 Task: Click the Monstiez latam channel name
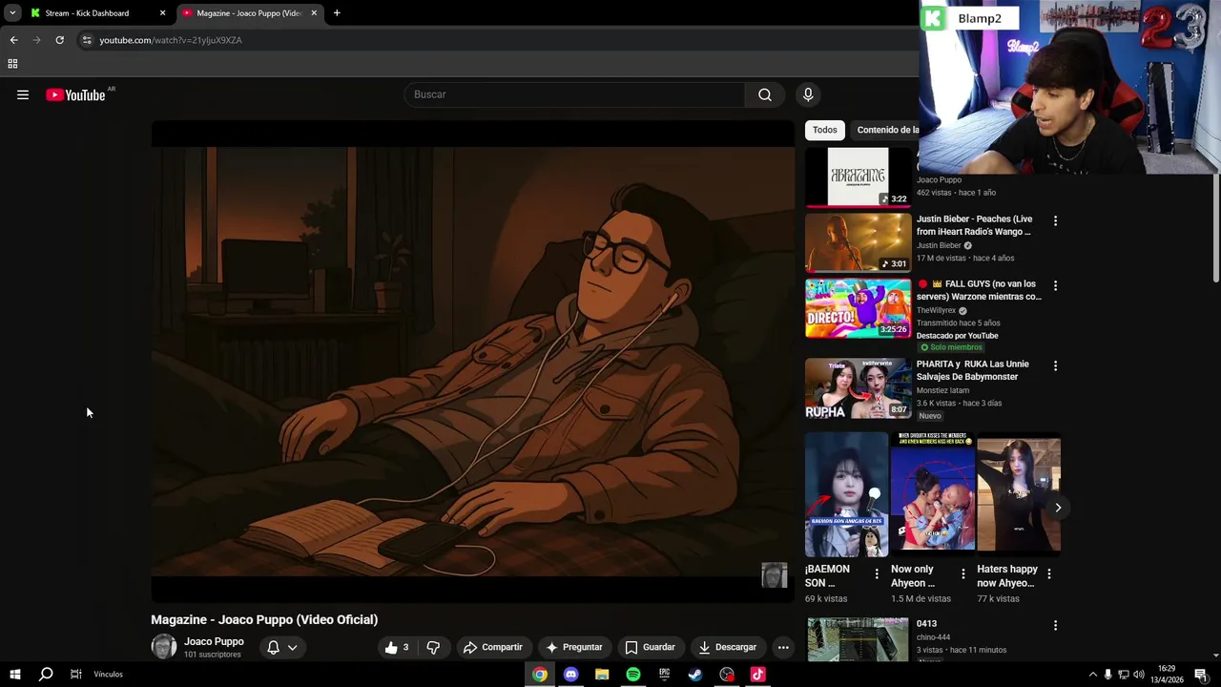942,390
